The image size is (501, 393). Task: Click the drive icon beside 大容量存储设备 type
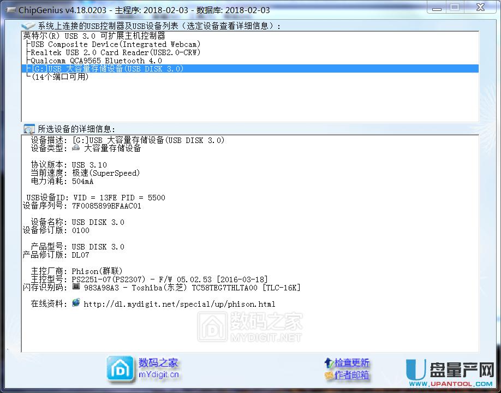click(76, 148)
